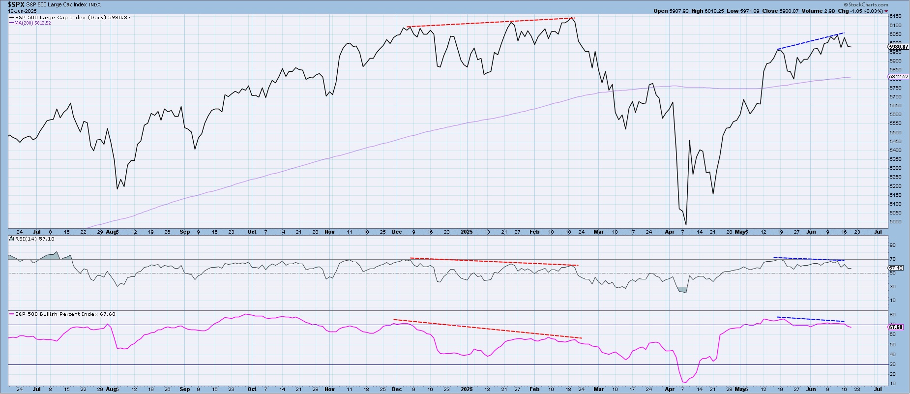Click the 5980.87 price tag on right axis
The width and height of the screenshot is (910, 394).
click(899, 47)
